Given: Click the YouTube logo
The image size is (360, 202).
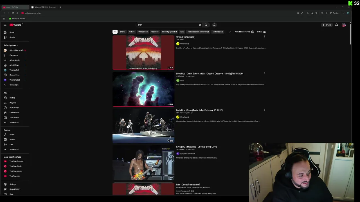Looking at the screenshot, I should click(x=15, y=25).
